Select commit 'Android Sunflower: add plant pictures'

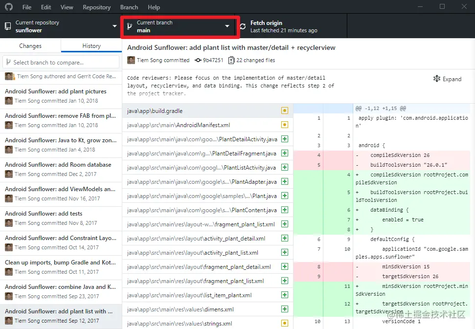[x=61, y=96]
